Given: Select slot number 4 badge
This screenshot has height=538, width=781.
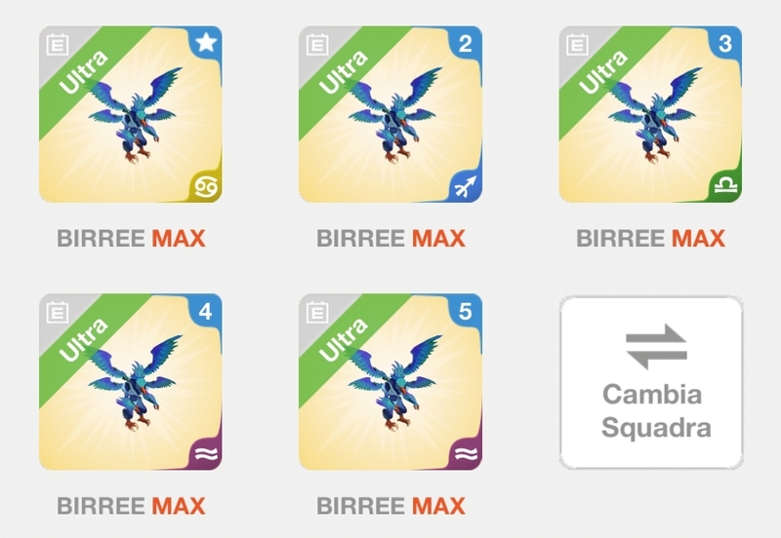Looking at the screenshot, I should coord(205,311).
